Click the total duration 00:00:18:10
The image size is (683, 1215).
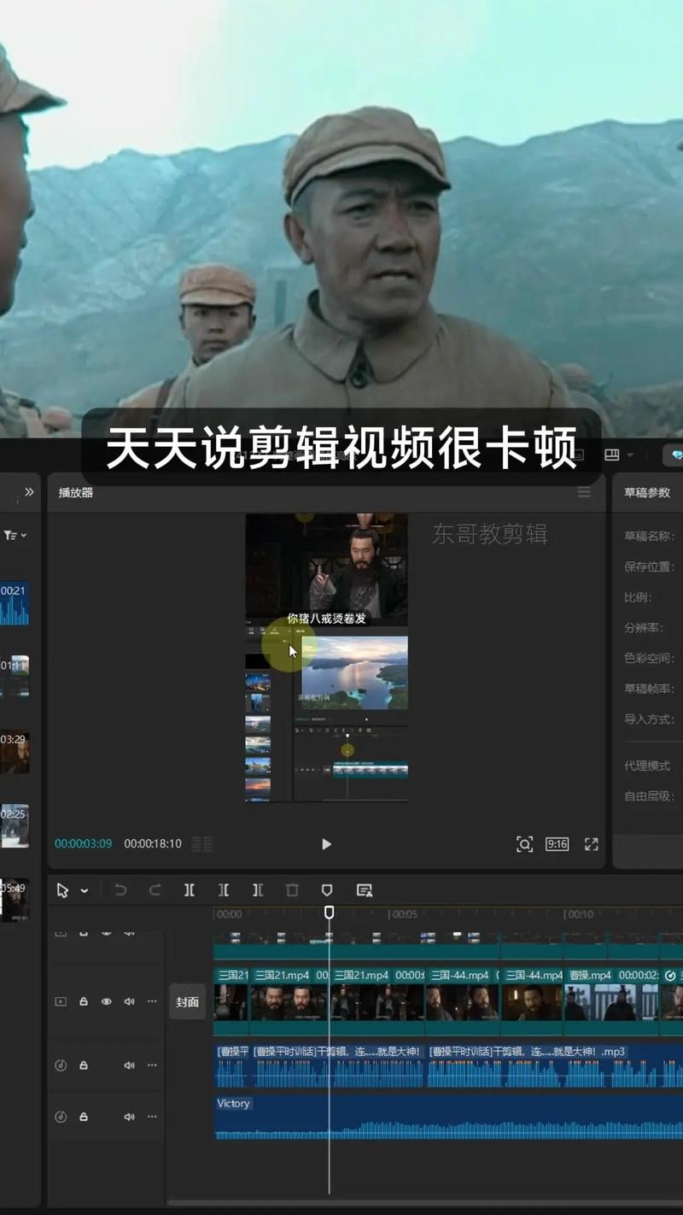pyautogui.click(x=153, y=844)
